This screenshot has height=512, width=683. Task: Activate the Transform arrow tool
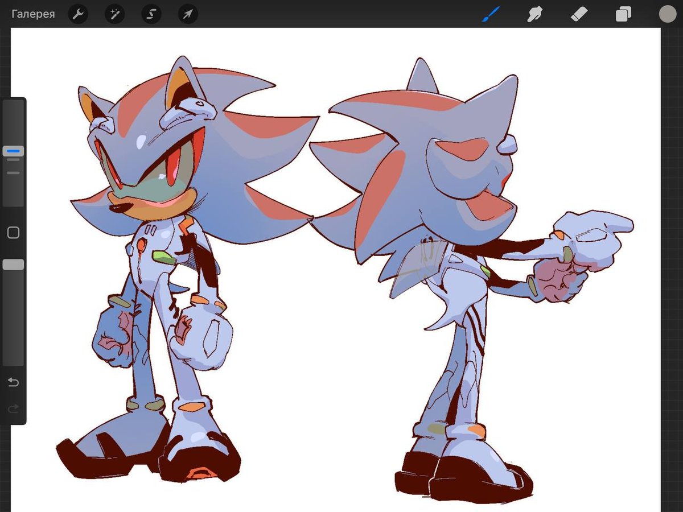point(188,14)
